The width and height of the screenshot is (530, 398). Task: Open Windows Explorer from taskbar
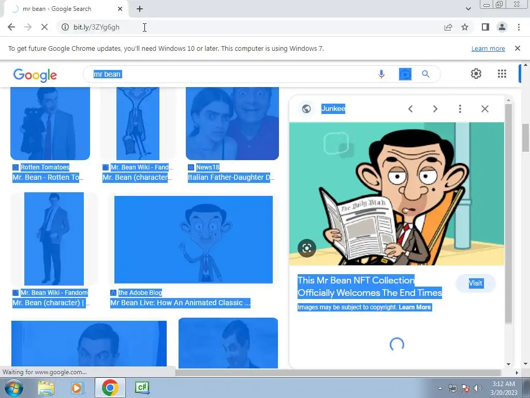(x=46, y=388)
